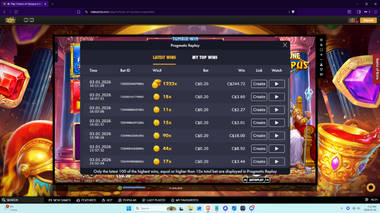380x213 pixels.
Task: Open the Windows Start menu
Action: 128,208
